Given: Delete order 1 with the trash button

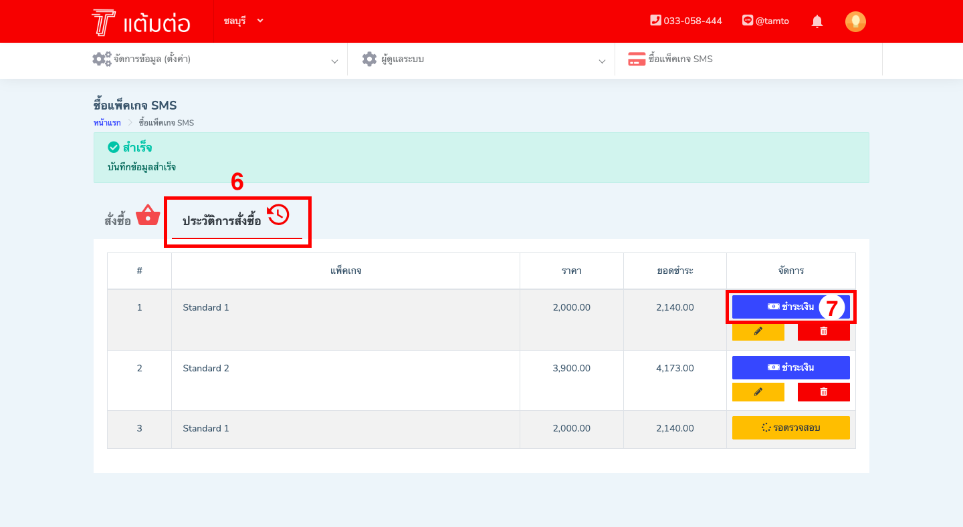Looking at the screenshot, I should click(x=824, y=331).
